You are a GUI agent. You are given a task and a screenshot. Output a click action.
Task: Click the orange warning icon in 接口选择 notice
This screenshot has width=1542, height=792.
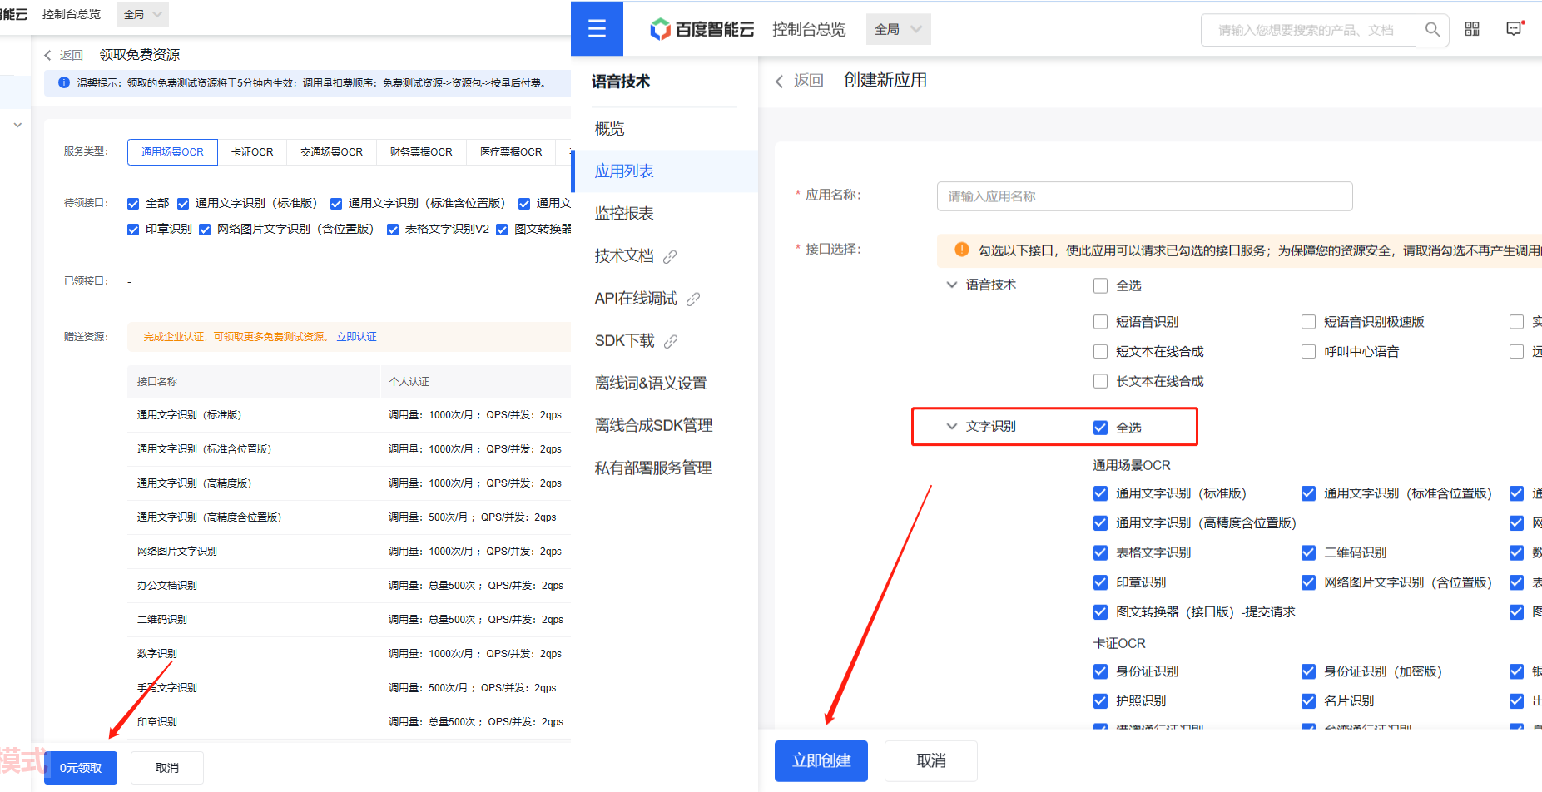pos(962,250)
